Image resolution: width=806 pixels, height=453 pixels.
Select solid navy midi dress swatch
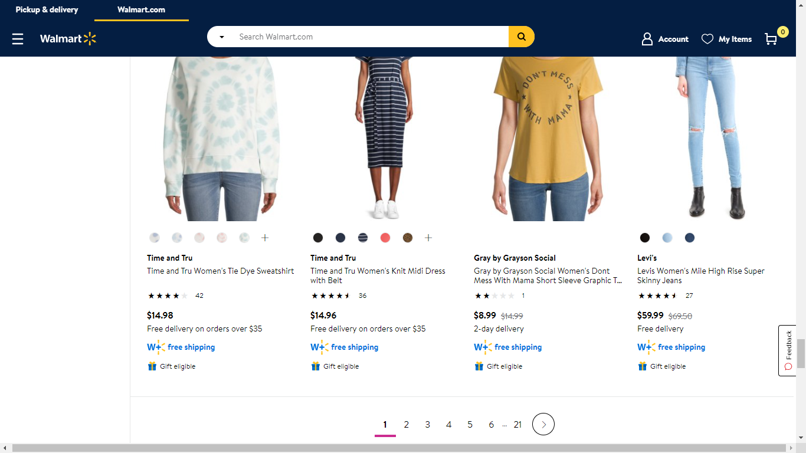tap(340, 238)
